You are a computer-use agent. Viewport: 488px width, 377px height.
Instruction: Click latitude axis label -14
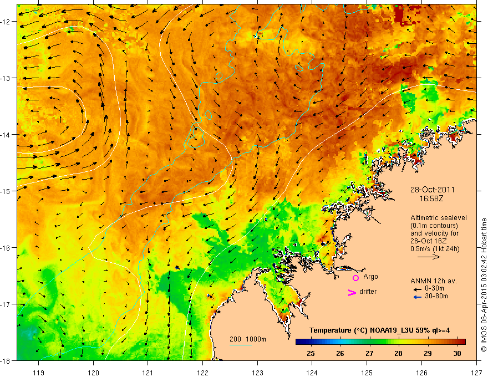(6, 135)
